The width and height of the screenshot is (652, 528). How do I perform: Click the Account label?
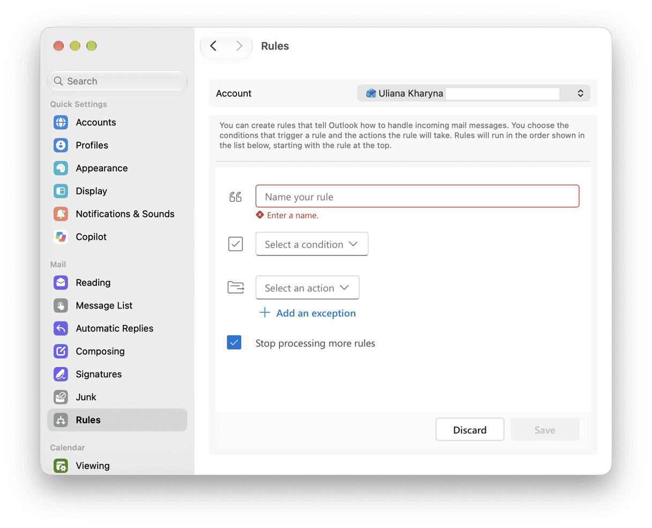pyautogui.click(x=234, y=93)
